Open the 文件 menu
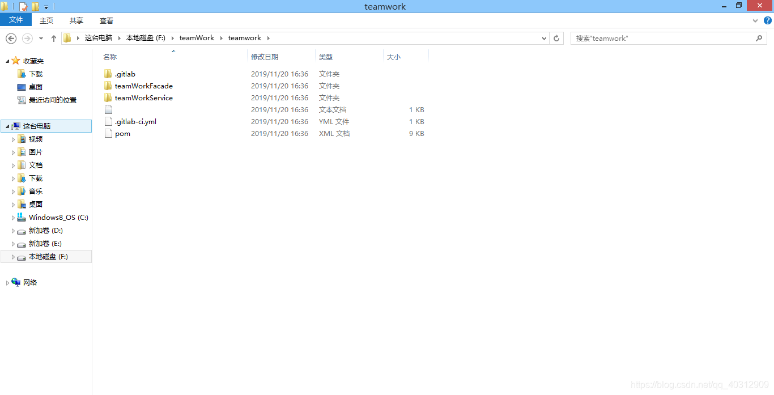Image resolution: width=774 pixels, height=395 pixels. click(x=16, y=20)
